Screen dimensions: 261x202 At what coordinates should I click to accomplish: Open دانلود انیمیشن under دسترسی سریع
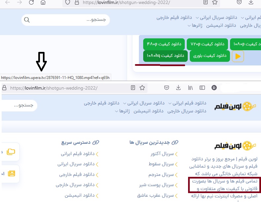point(80,195)
